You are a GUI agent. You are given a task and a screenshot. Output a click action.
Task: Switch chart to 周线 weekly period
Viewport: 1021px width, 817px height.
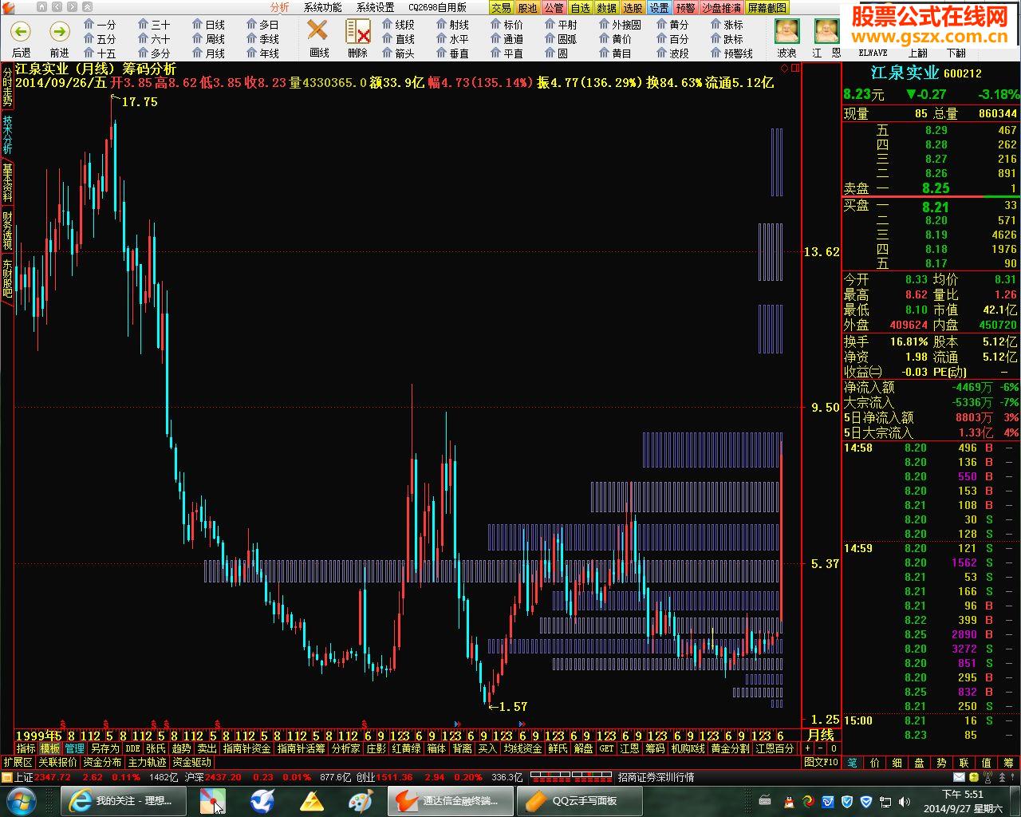[208, 39]
